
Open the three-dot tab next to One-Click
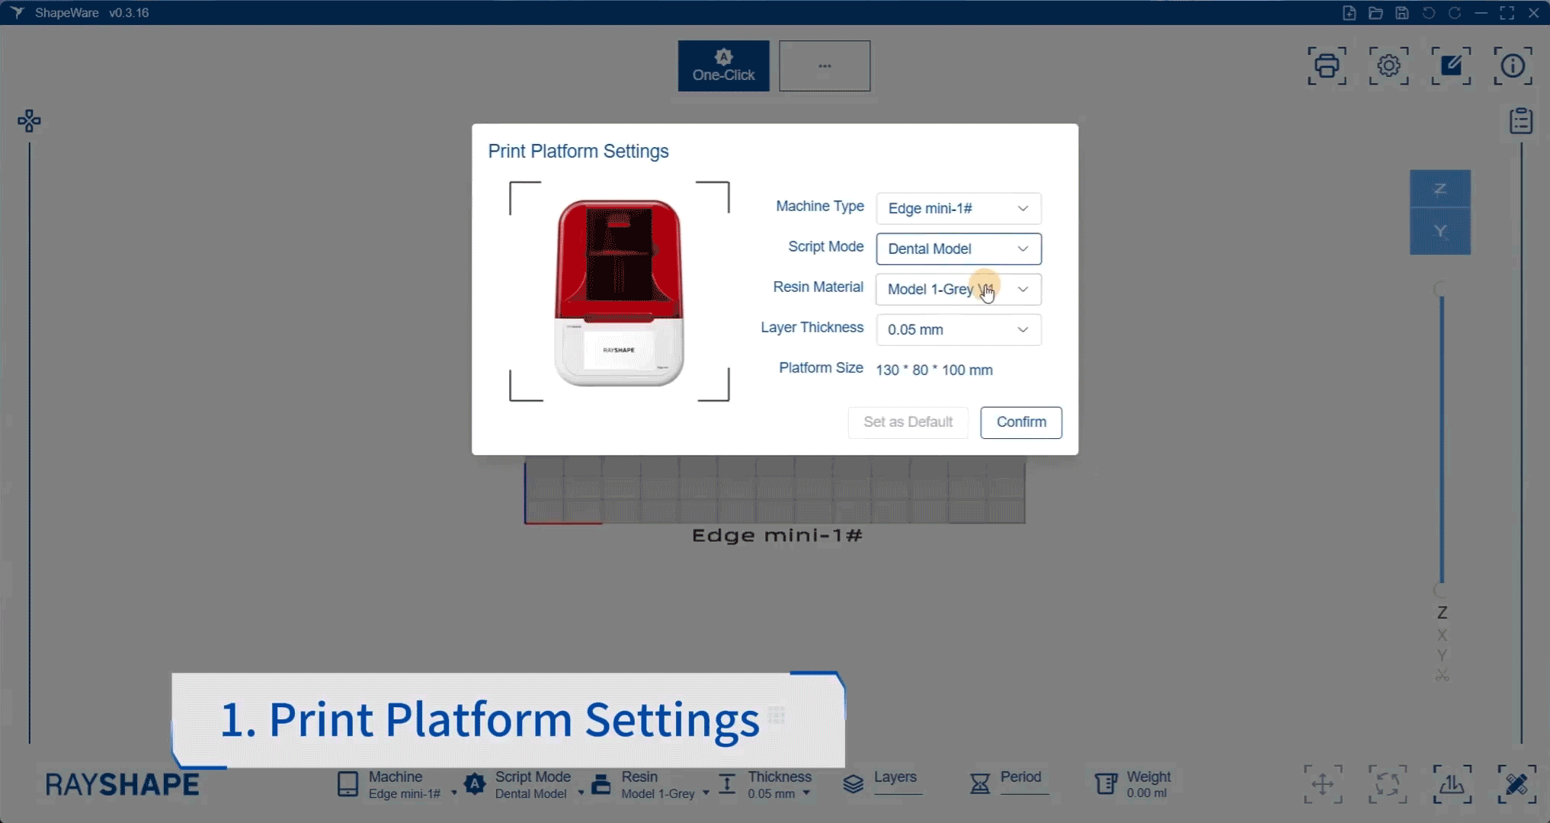click(825, 66)
